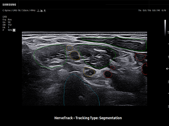The height and width of the screenshot is (126, 169).
Task: Click the FA 1 parameter row
Action: click(x=6, y=28)
